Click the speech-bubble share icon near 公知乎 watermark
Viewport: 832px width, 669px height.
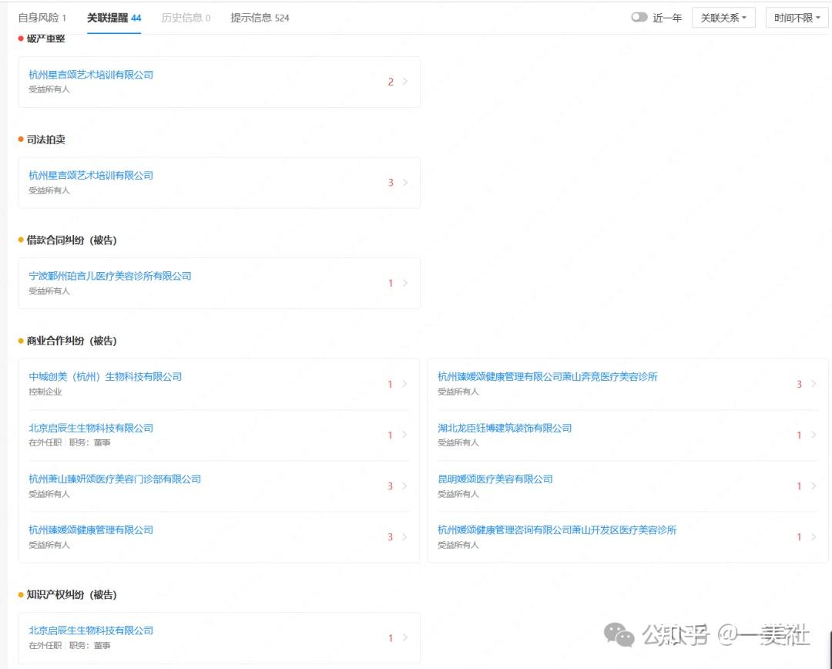pos(619,634)
